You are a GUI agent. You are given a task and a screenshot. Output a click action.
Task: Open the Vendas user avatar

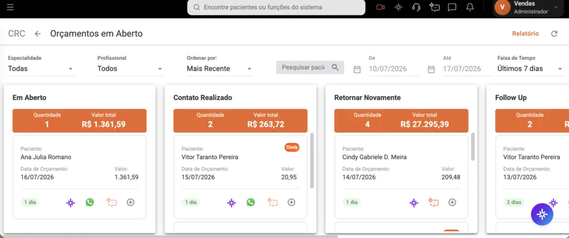(502, 7)
